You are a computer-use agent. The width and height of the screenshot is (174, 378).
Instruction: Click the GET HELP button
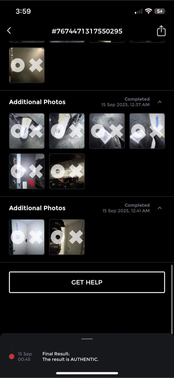coord(87,282)
